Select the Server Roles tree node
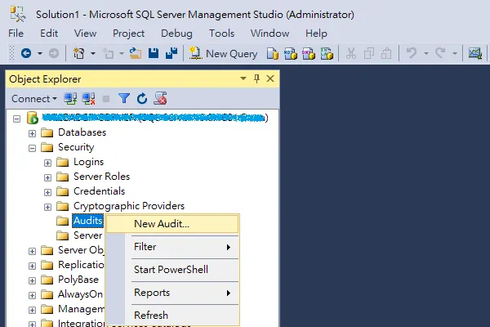This screenshot has width=490, height=327. click(x=101, y=177)
